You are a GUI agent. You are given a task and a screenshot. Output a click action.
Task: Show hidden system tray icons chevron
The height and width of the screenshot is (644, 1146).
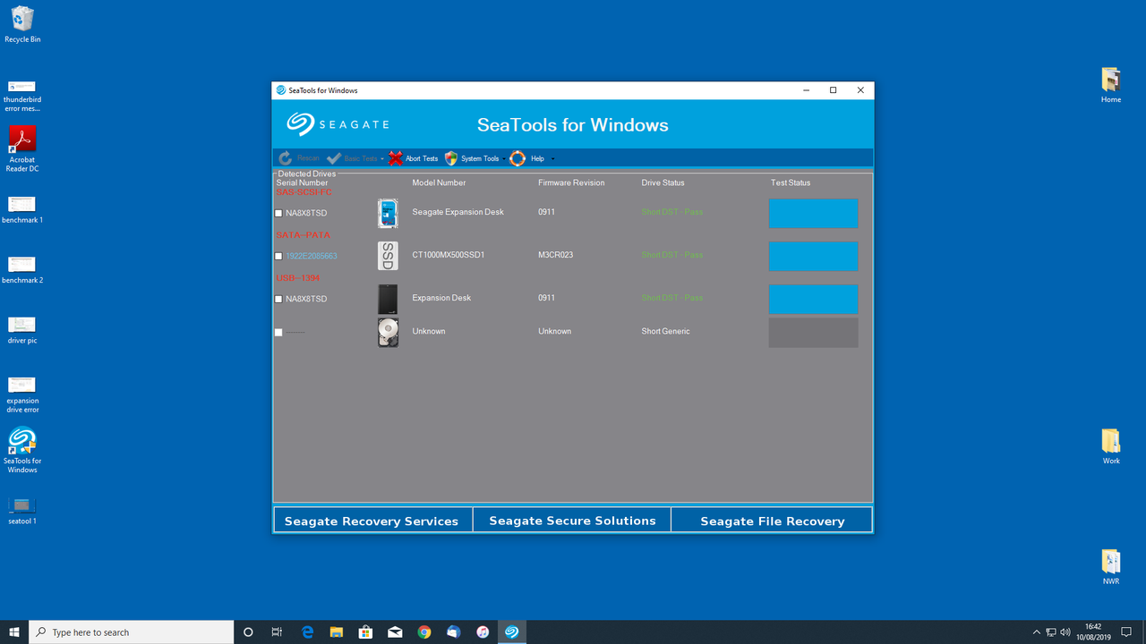[1037, 631]
